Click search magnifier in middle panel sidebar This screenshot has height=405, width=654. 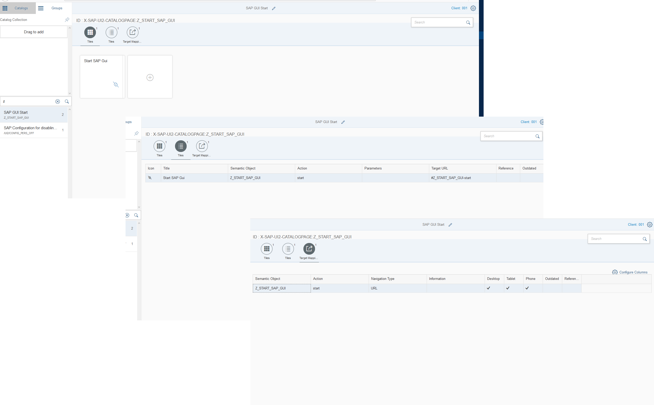coord(136,215)
